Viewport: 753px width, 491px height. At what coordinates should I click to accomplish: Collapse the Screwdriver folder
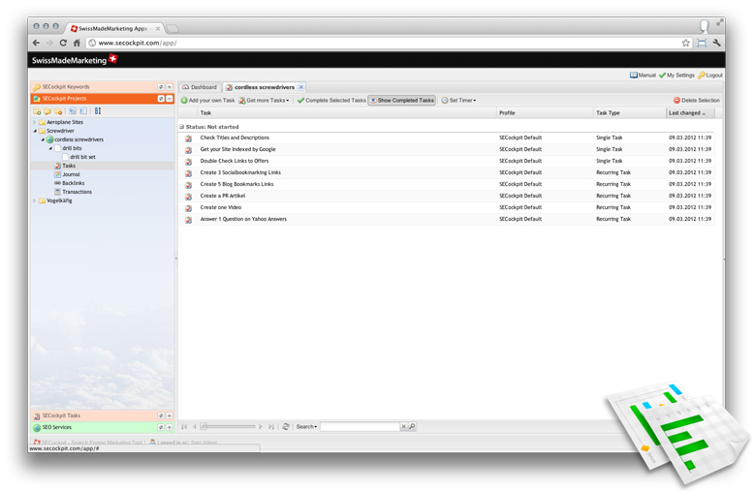coord(35,131)
